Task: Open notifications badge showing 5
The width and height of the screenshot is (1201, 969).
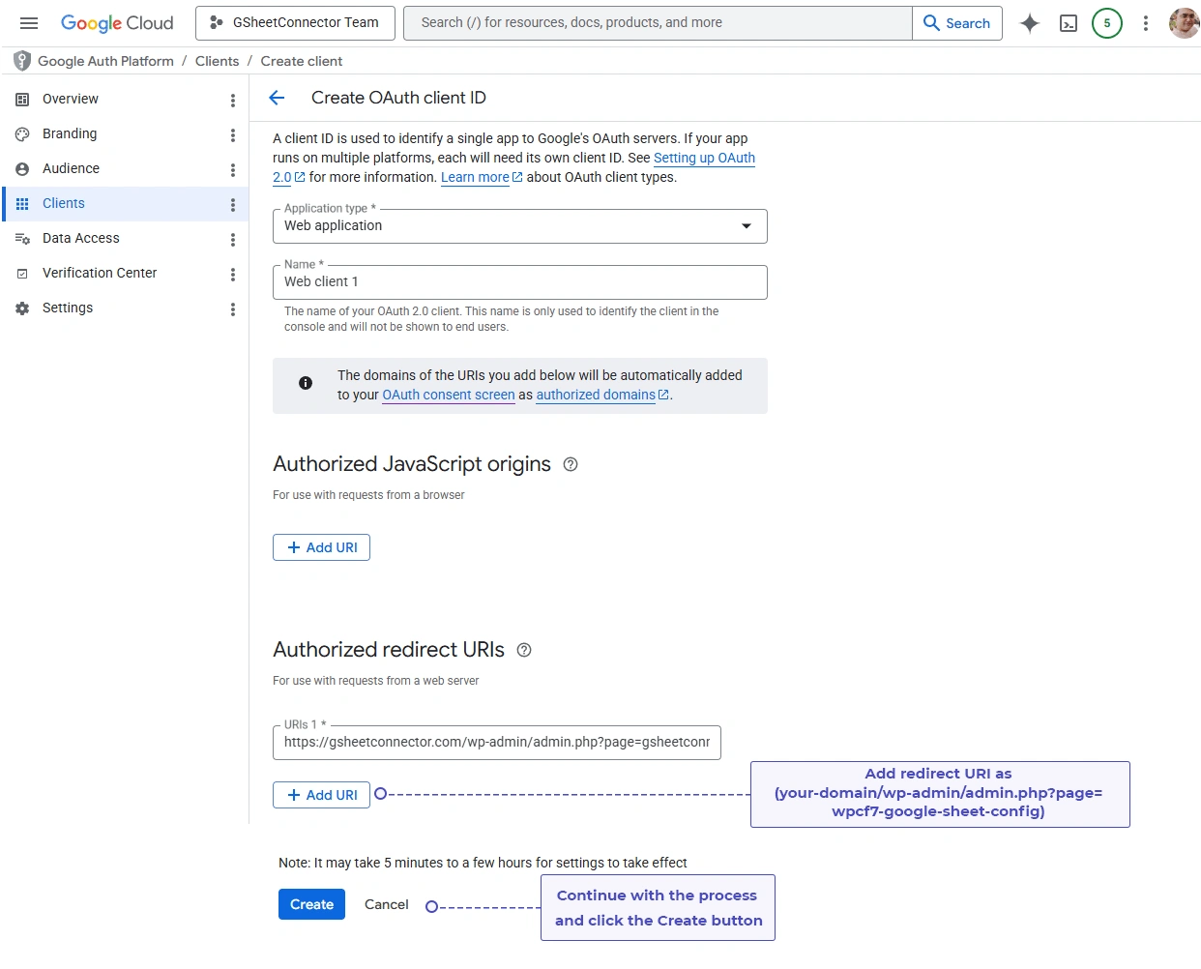Action: [1107, 23]
